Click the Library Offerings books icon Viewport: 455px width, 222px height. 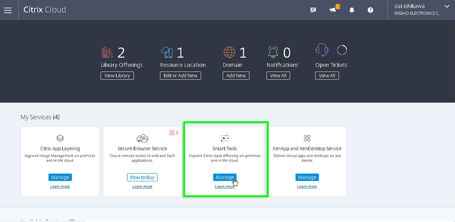coord(107,52)
